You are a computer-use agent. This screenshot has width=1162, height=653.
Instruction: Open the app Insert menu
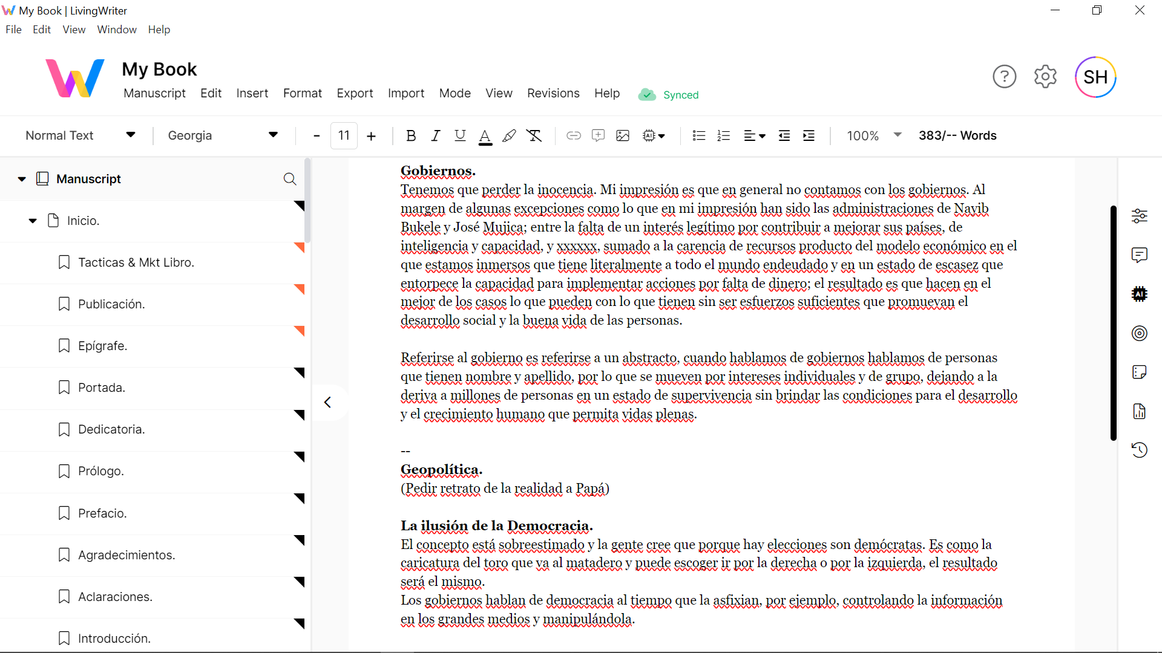pos(252,93)
